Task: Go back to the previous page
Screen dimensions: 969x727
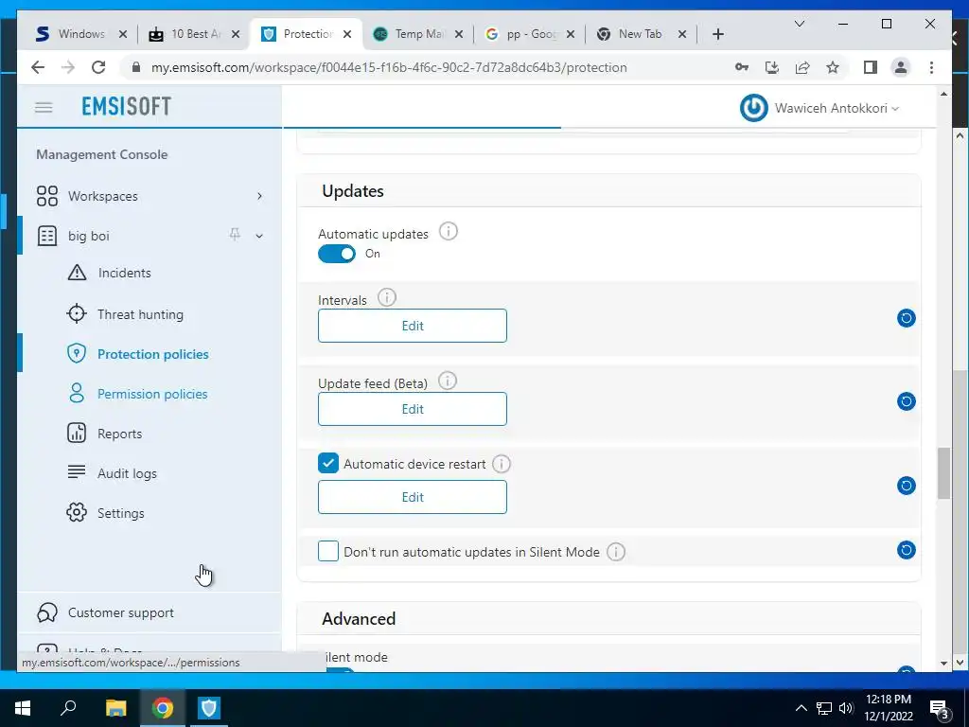Action: point(38,67)
